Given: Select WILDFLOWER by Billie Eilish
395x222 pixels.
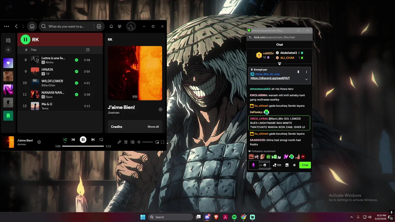Looking at the screenshot, I should click(60, 83).
